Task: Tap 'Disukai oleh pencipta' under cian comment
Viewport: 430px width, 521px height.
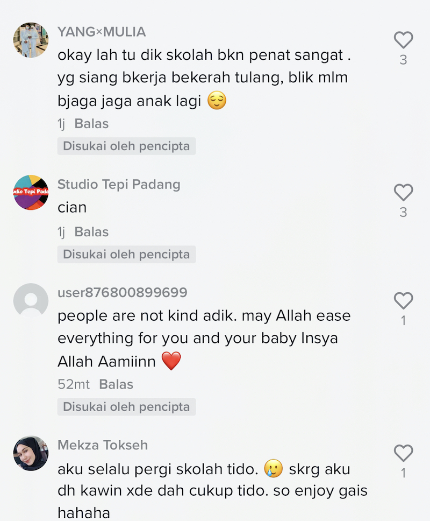Action: coord(126,255)
